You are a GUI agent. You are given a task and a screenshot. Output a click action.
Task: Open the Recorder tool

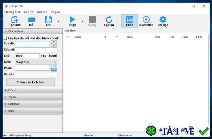(x=146, y=21)
